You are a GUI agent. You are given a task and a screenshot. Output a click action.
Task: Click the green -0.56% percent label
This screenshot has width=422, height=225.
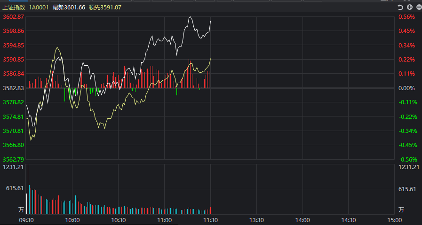408,159
